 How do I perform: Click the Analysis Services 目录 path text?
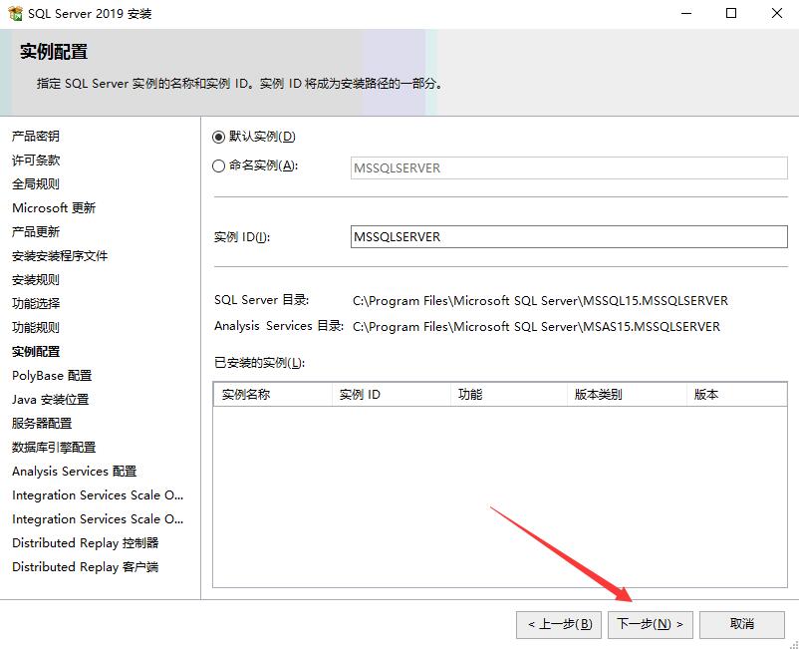tap(536, 326)
